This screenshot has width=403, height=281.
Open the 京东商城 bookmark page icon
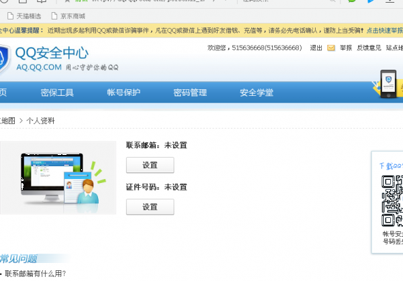pos(54,16)
